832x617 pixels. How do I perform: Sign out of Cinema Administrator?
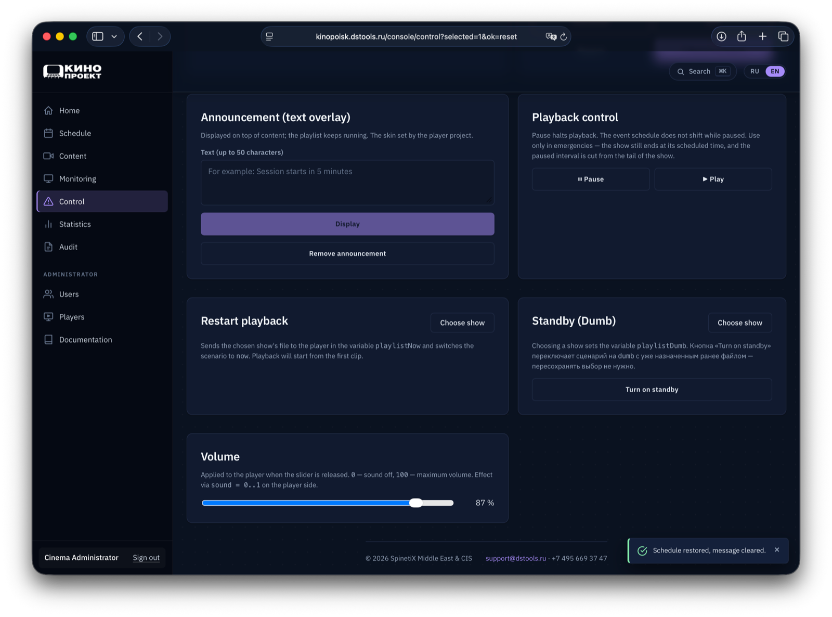coord(146,558)
